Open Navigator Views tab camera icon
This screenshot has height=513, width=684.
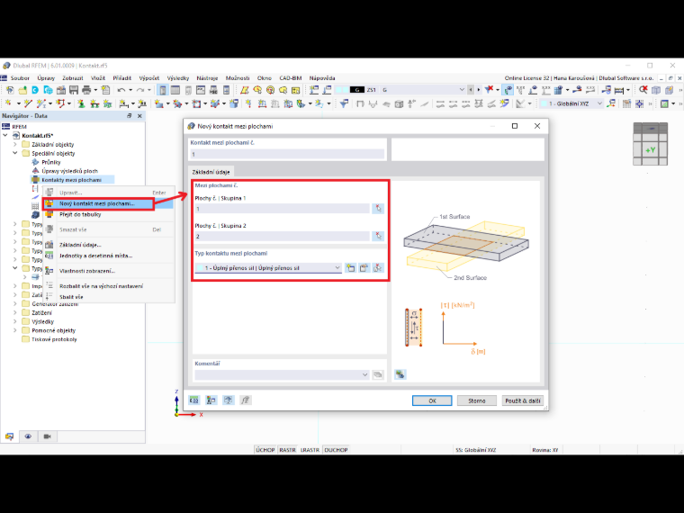47,436
